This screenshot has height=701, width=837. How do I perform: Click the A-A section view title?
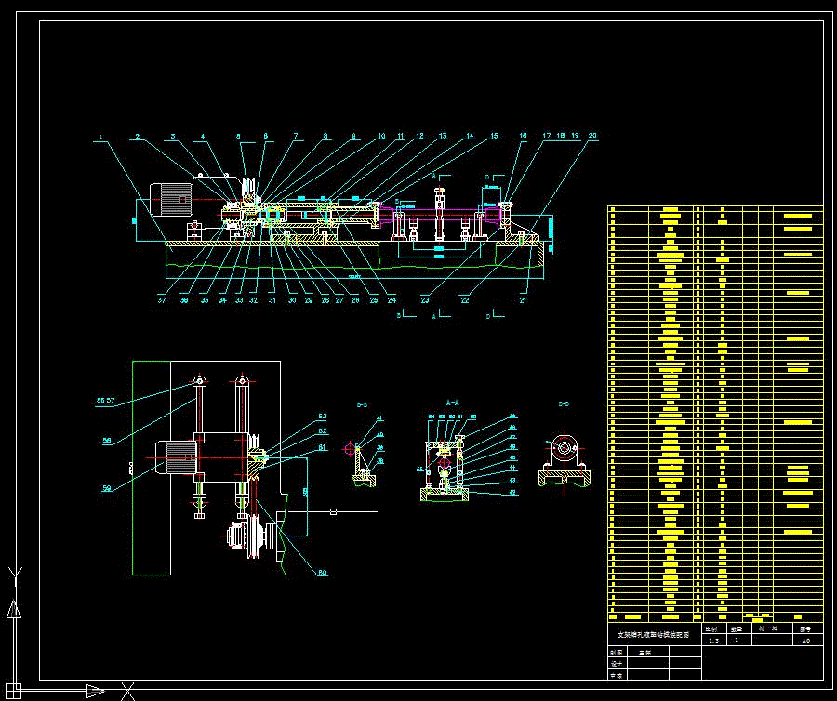click(452, 403)
